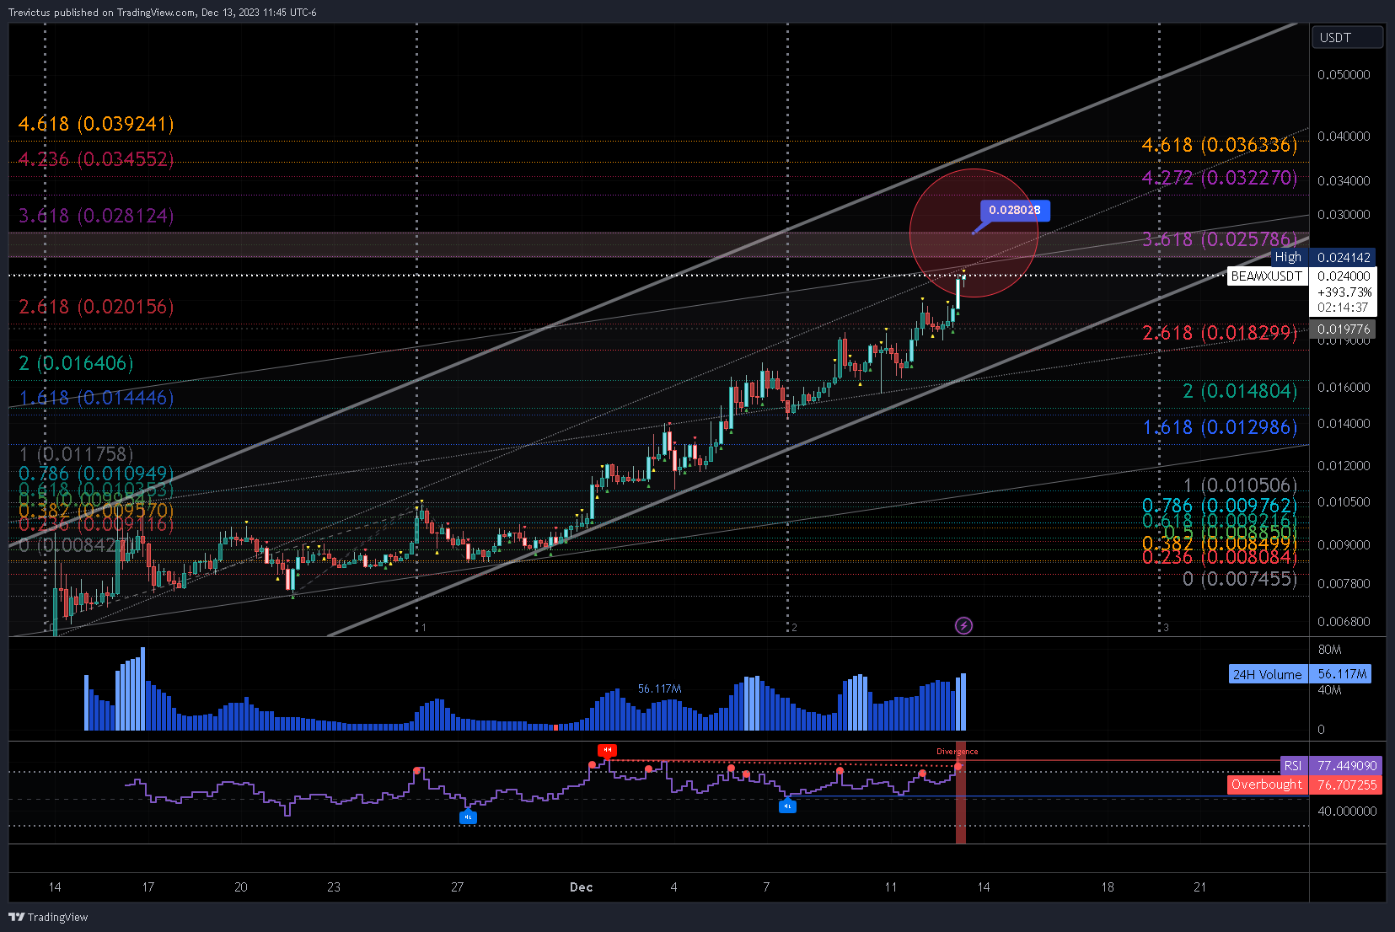Click the blue 0.028028 price callout label

[x=1015, y=210]
